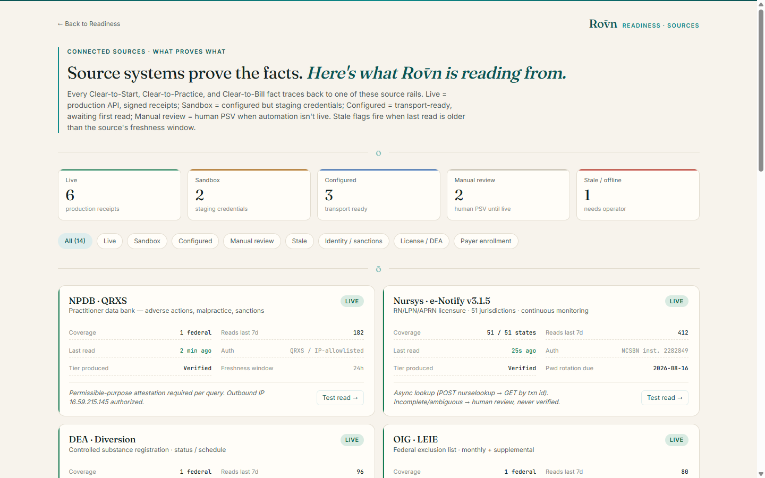Image resolution: width=765 pixels, height=478 pixels.
Task: Click 'CONNECTED SOURCES · WHAT PROVES WHAT' eyebrow text
Action: tap(147, 52)
